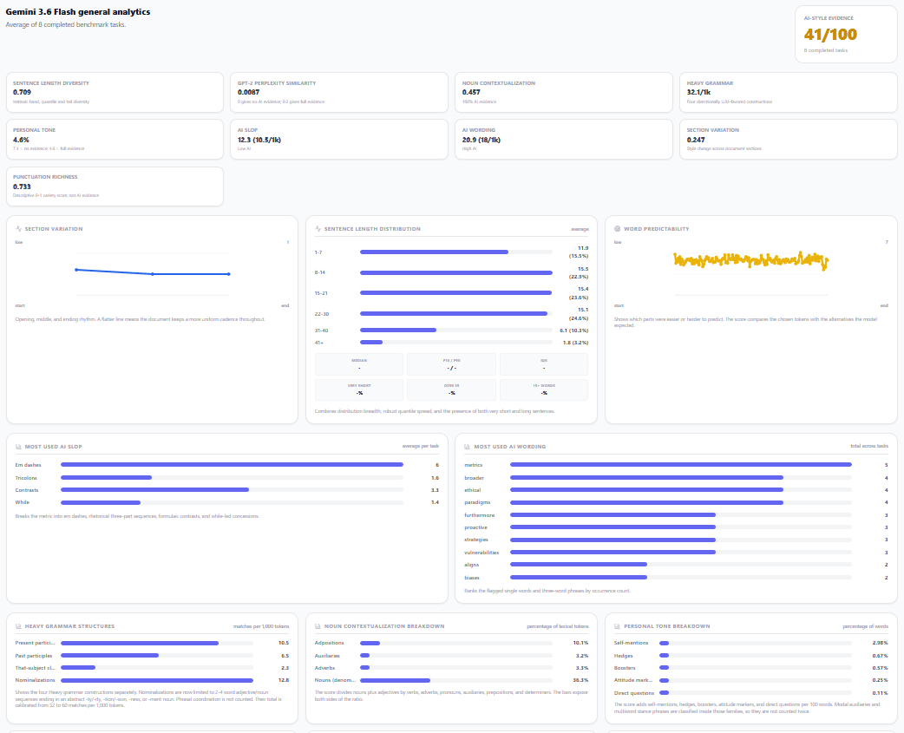Click the Present participles row label
This screenshot has height=733, width=904.
(x=36, y=643)
